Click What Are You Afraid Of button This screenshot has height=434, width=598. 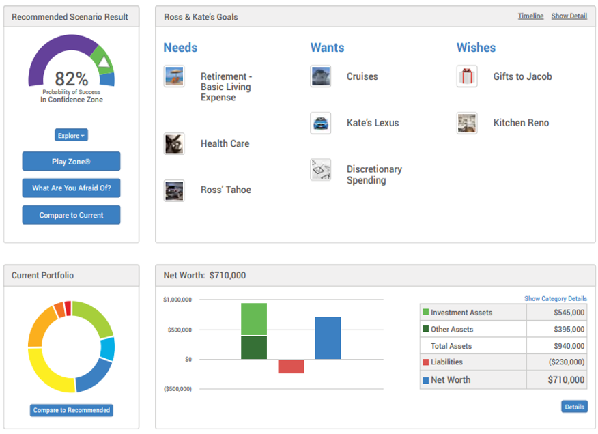pos(71,188)
